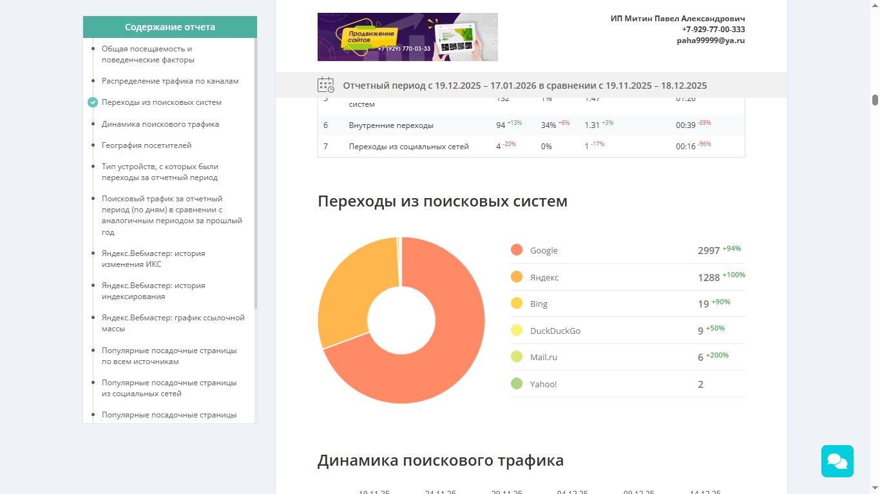Image resolution: width=880 pixels, height=494 pixels.
Task: Click the Яндекс visits value 1288
Action: coord(709,278)
